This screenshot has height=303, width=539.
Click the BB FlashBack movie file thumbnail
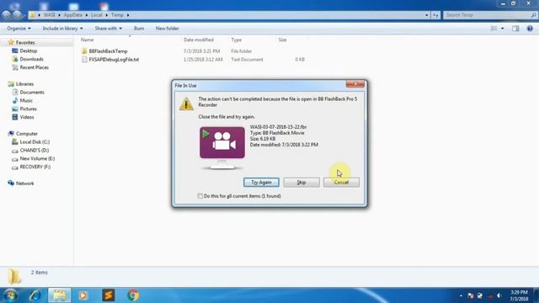[x=222, y=147]
